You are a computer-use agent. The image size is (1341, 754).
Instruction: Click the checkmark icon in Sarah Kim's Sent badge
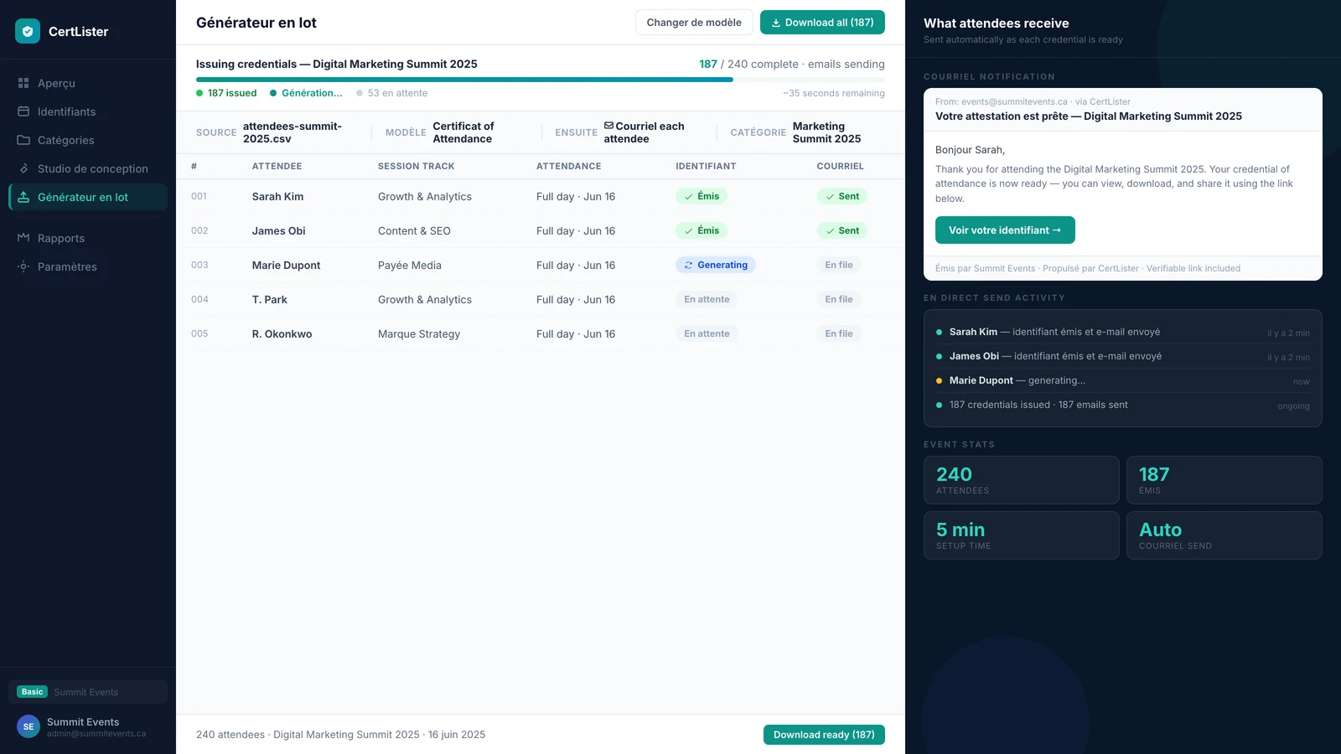pos(830,197)
